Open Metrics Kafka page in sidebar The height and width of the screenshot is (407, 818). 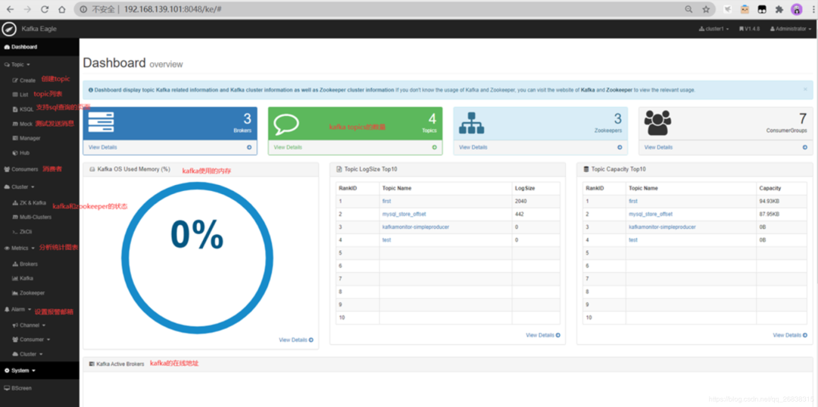(23, 278)
